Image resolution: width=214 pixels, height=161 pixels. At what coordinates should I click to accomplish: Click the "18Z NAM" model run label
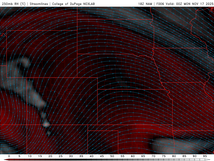(x=145, y=4)
